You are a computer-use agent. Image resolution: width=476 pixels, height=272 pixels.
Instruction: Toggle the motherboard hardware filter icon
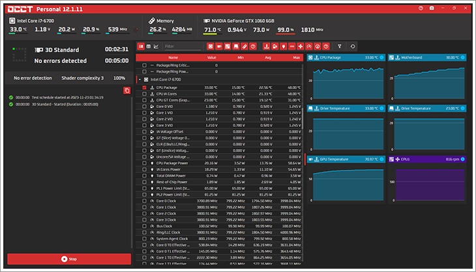(228, 46)
